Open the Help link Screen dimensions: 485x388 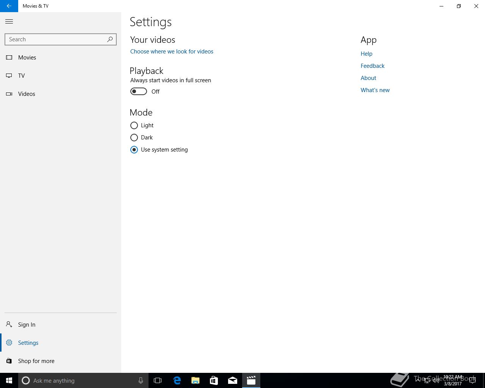[366, 54]
